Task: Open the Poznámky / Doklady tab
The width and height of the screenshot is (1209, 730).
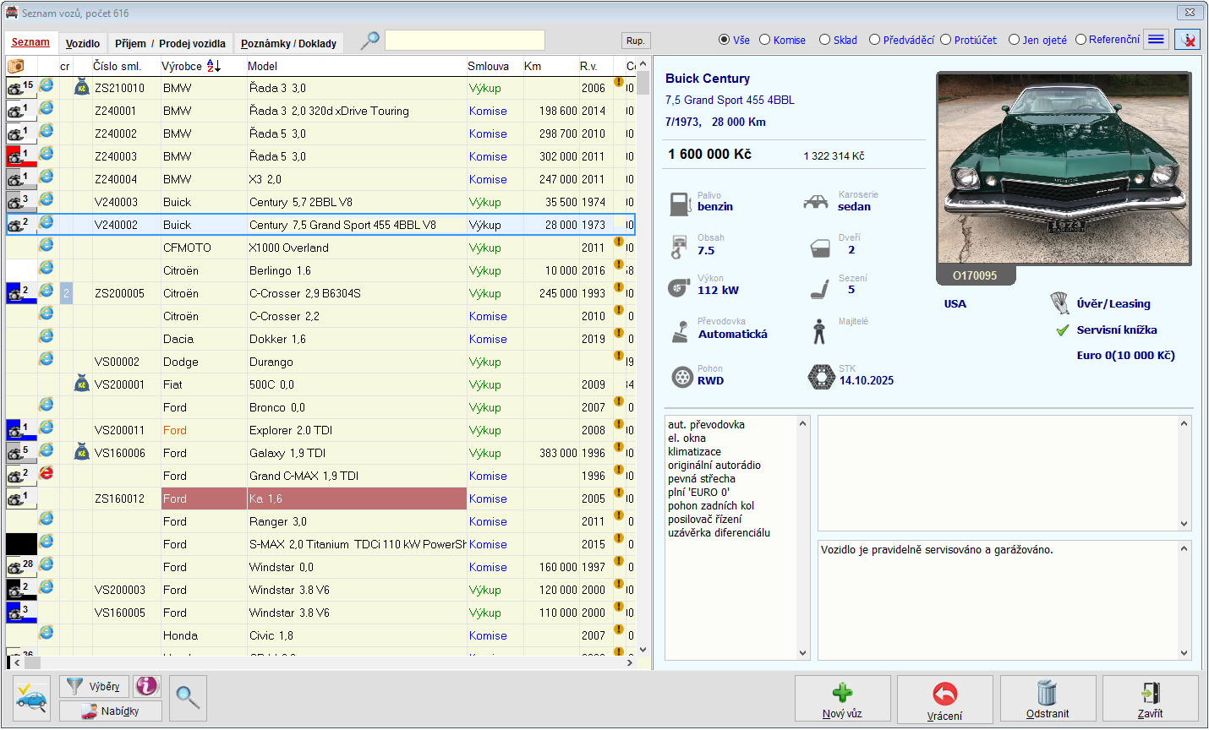Action: pyautogui.click(x=288, y=43)
